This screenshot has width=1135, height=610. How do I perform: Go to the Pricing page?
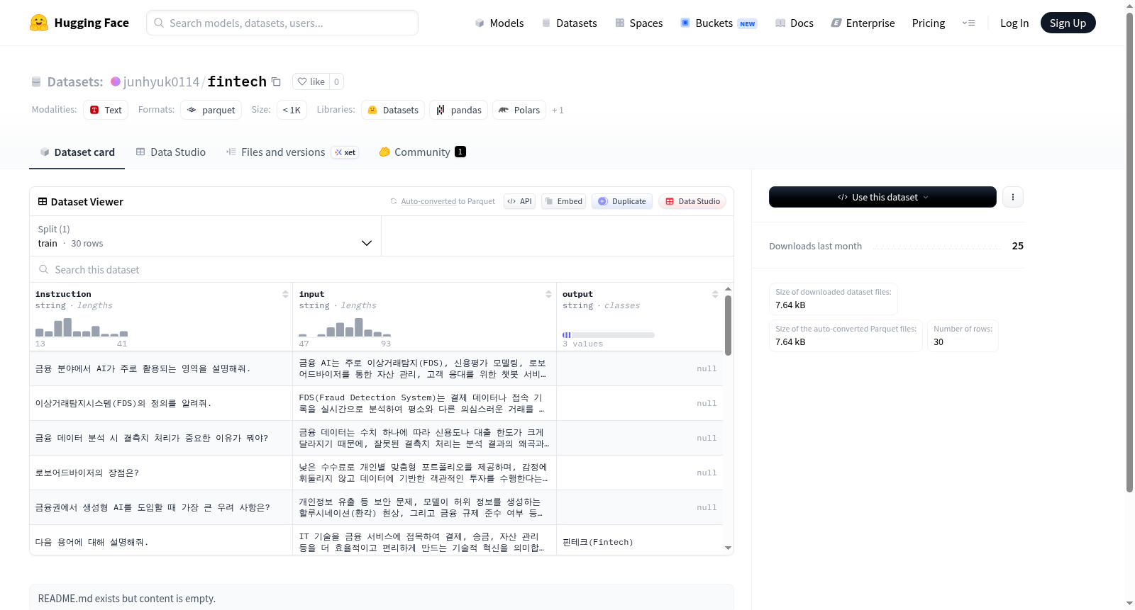[x=929, y=23]
